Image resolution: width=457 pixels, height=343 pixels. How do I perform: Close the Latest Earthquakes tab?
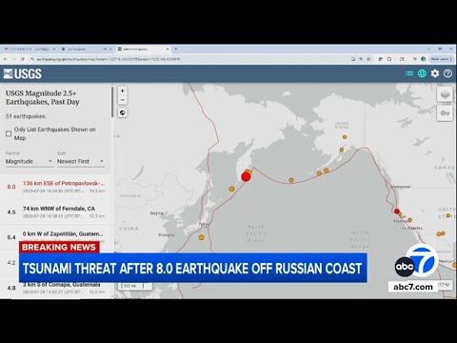[168, 50]
